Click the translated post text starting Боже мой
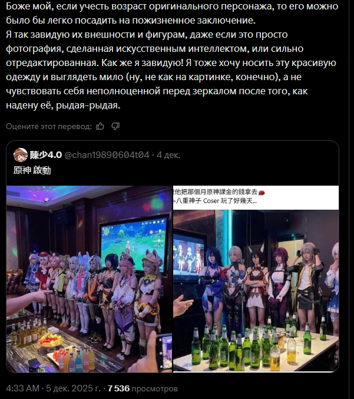The image size is (354, 399). [172, 56]
